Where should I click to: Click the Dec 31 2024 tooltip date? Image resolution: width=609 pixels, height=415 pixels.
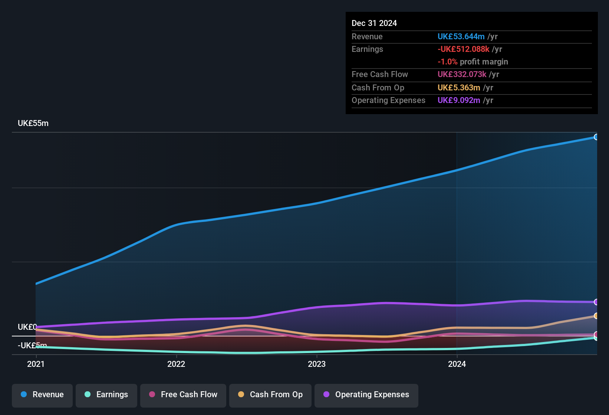coord(374,23)
